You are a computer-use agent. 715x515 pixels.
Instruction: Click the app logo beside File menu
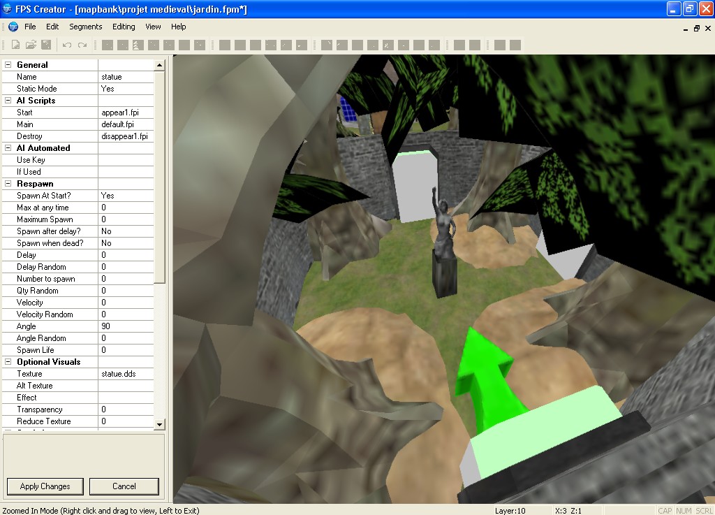pos(13,27)
